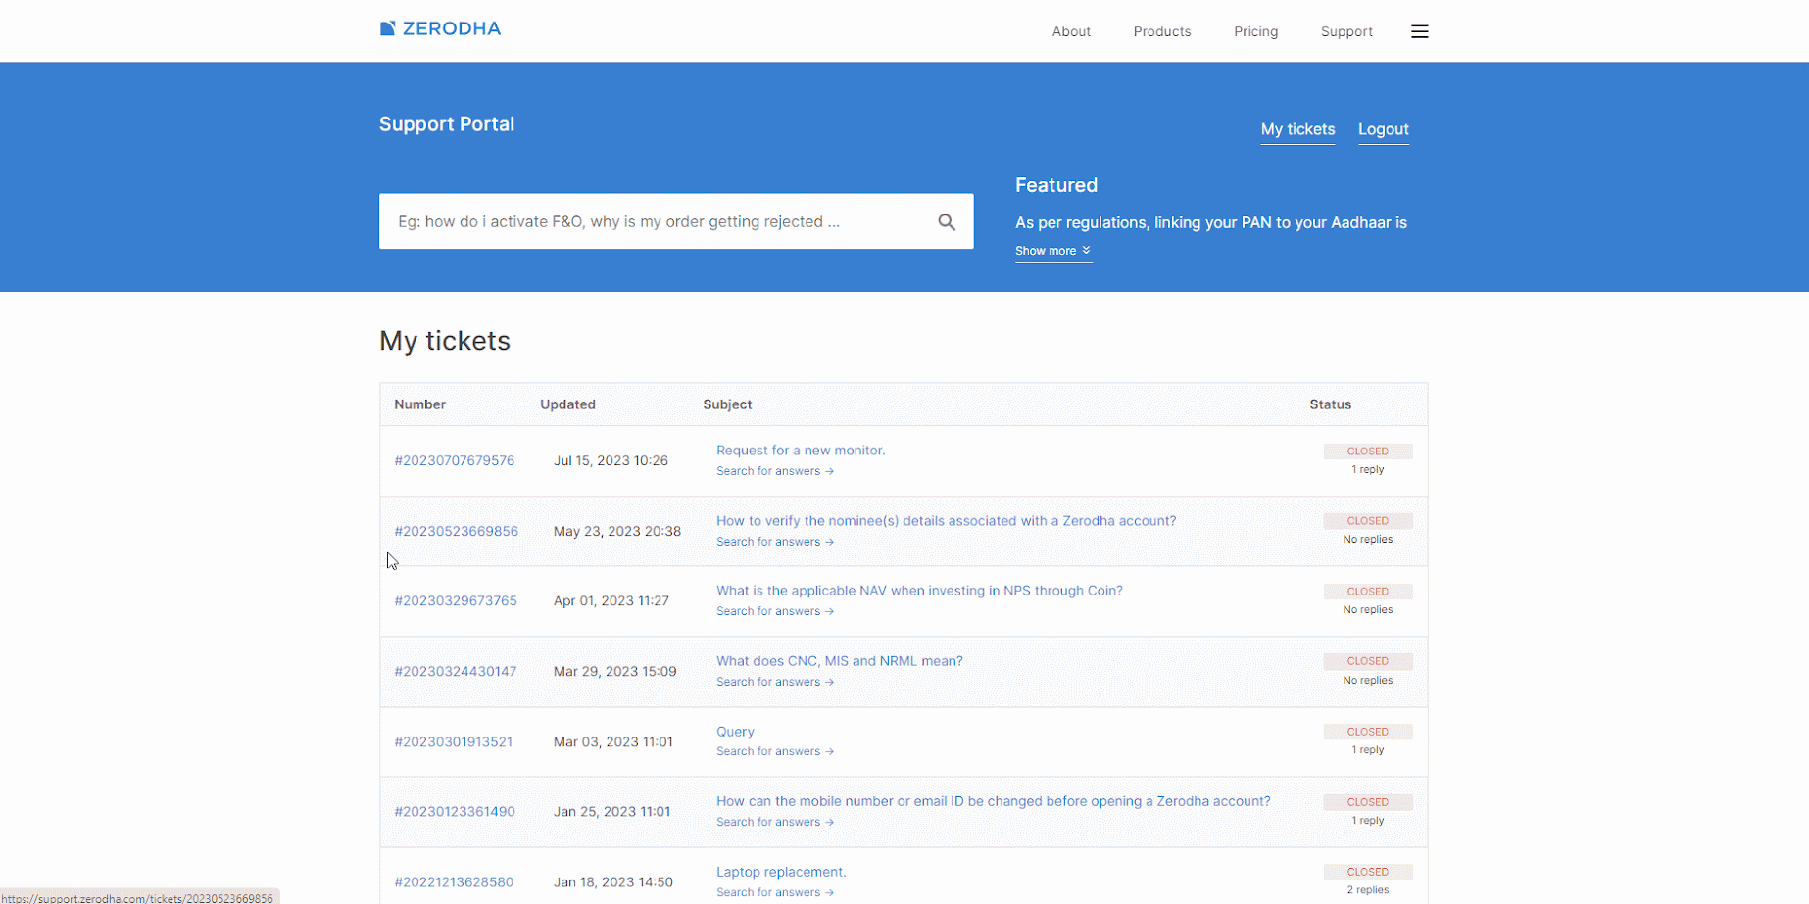Open the Laptop replacement ticket subject
Image resolution: width=1809 pixels, height=904 pixels.
pos(780,872)
